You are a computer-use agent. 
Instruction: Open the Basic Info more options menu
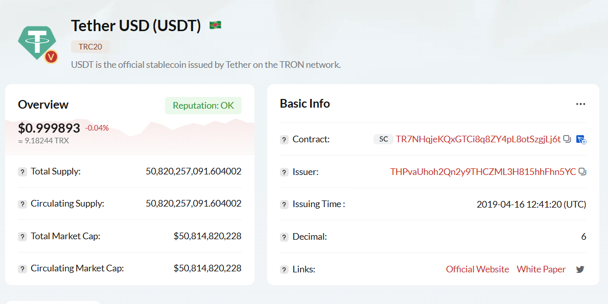[580, 104]
